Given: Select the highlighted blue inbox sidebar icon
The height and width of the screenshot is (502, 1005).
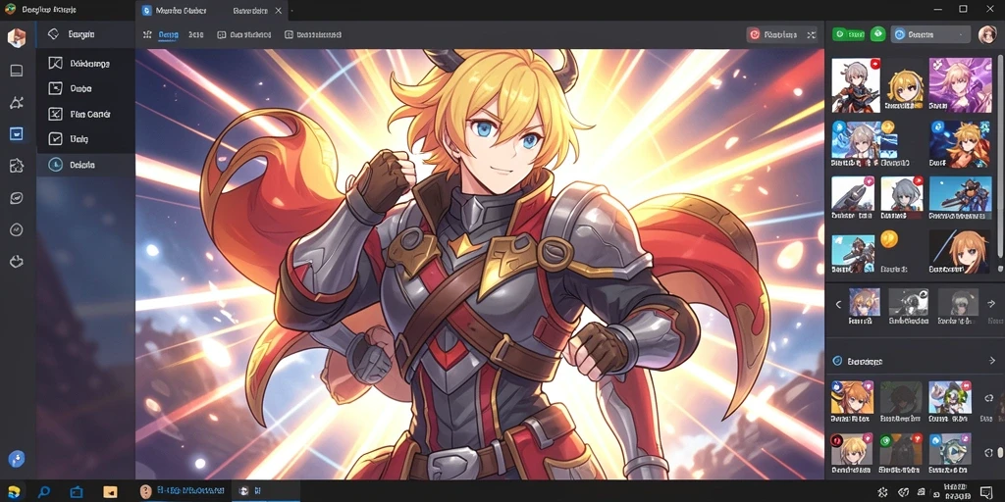Looking at the screenshot, I should [x=17, y=133].
